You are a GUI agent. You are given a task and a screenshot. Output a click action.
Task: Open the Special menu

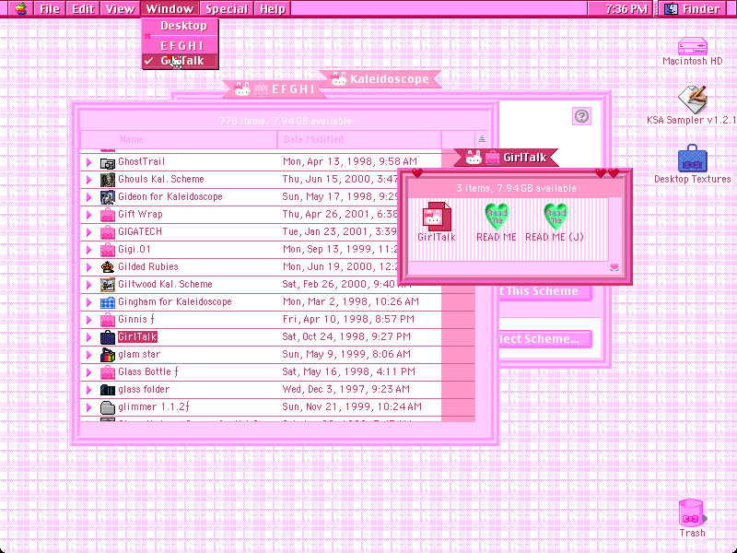click(227, 8)
